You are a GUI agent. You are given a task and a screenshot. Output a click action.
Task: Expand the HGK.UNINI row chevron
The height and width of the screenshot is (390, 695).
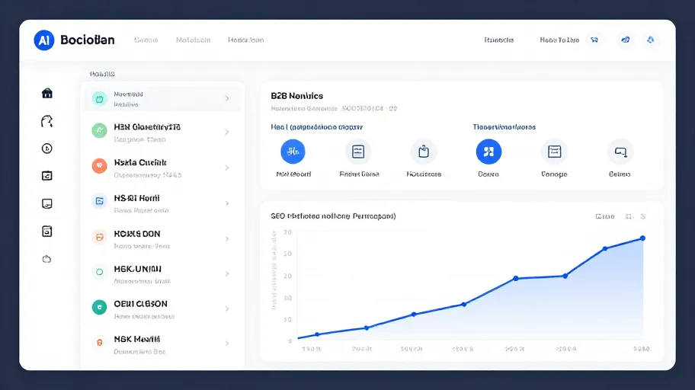(x=227, y=273)
